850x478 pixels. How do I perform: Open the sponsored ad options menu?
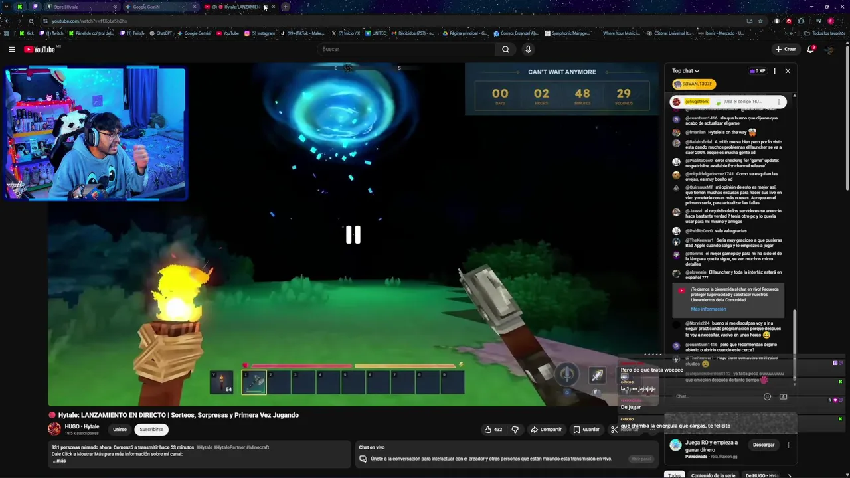[788, 445]
